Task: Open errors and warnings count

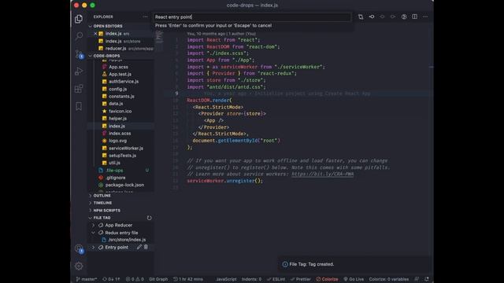Action: [135, 279]
